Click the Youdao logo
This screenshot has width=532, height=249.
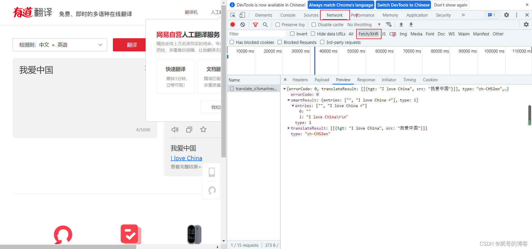(32, 12)
